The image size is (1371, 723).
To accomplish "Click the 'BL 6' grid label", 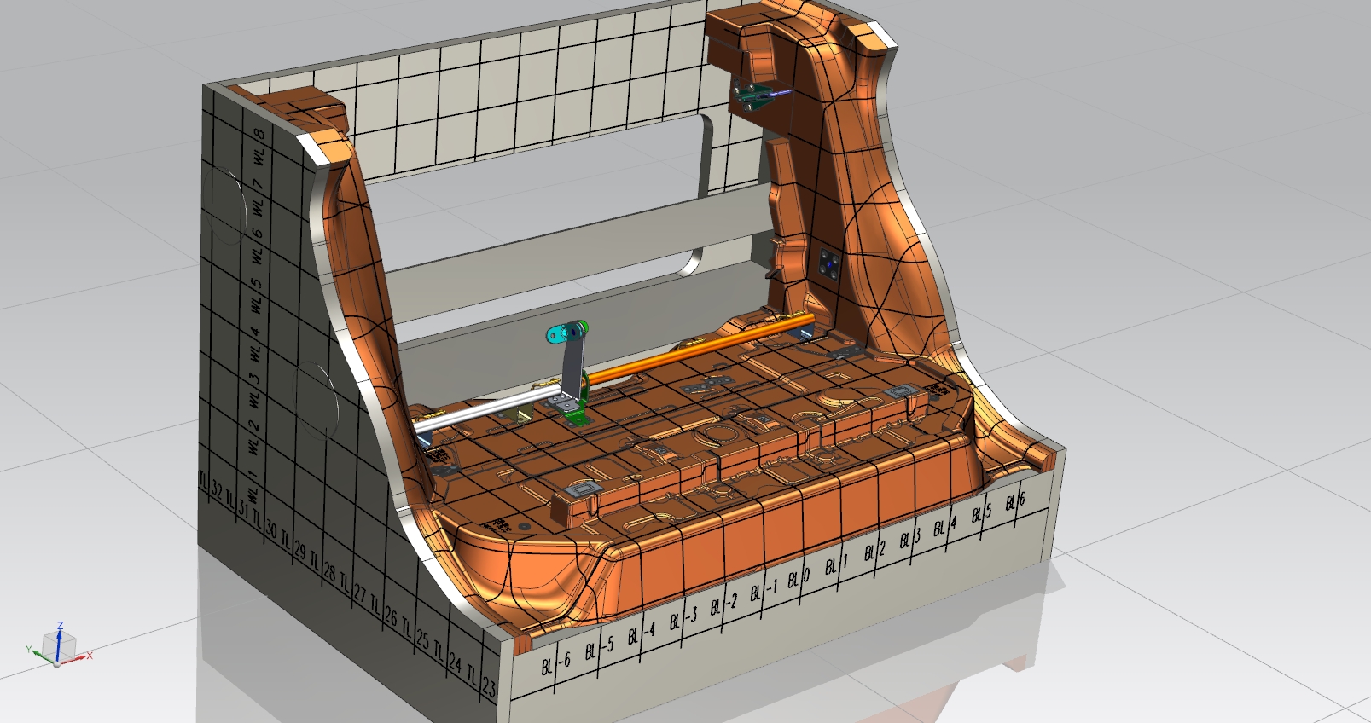I will click(x=1015, y=501).
